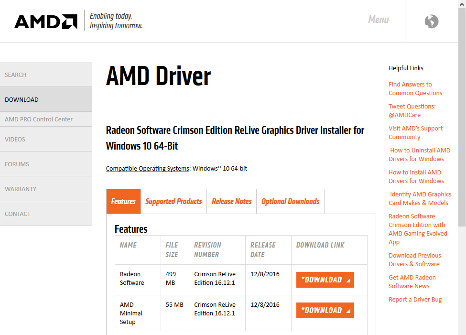
Task: Select the Features tab
Action: tap(123, 202)
